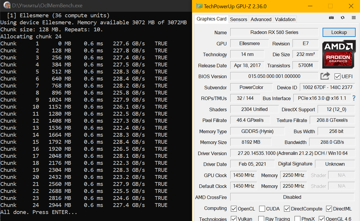The width and height of the screenshot is (360, 221).
Task: Click the Memory Type field GDDR5 (Hynix)
Action: click(x=257, y=131)
